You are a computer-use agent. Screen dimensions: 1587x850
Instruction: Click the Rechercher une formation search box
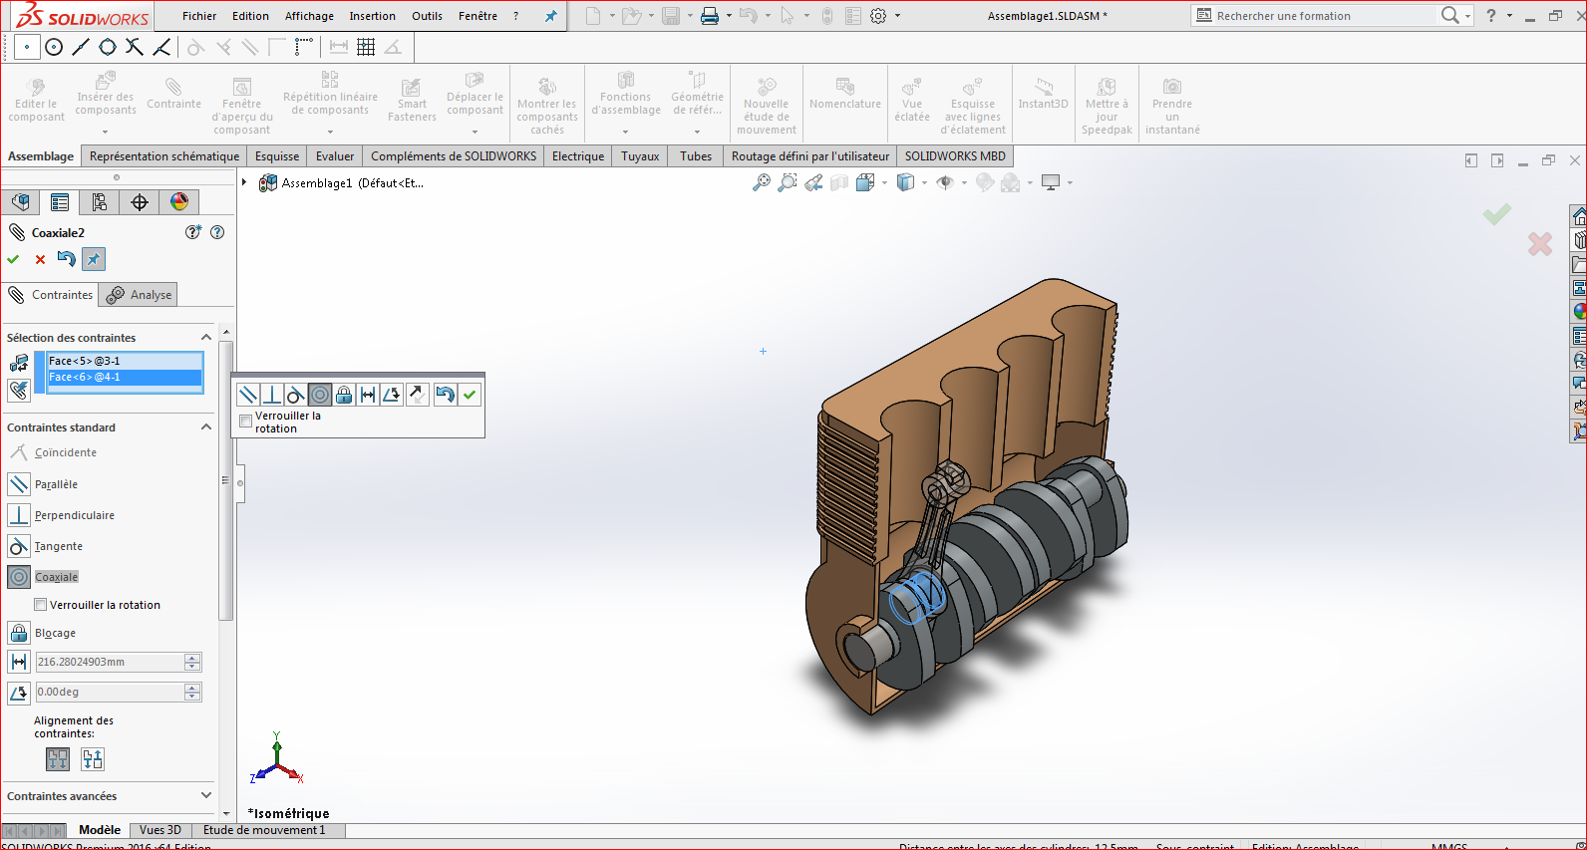1316,16
